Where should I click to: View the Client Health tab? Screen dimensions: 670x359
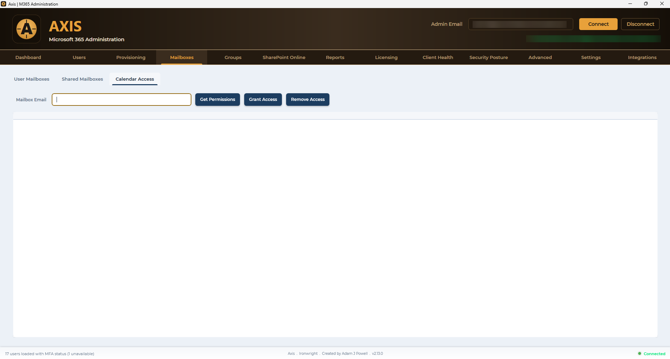pyautogui.click(x=438, y=57)
